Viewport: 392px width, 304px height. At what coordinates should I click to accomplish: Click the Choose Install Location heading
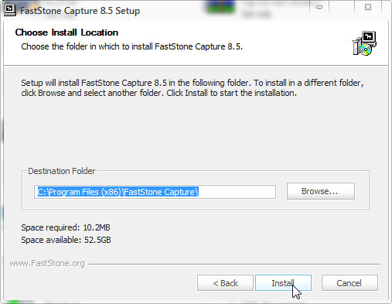(x=66, y=32)
